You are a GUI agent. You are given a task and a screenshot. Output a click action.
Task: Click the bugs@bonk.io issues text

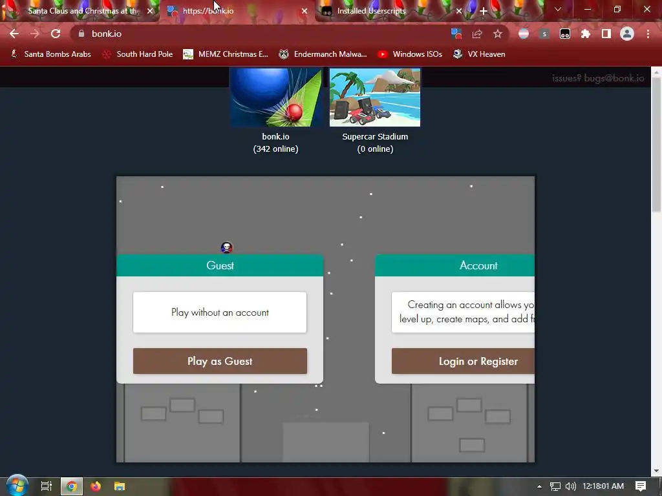coord(598,78)
